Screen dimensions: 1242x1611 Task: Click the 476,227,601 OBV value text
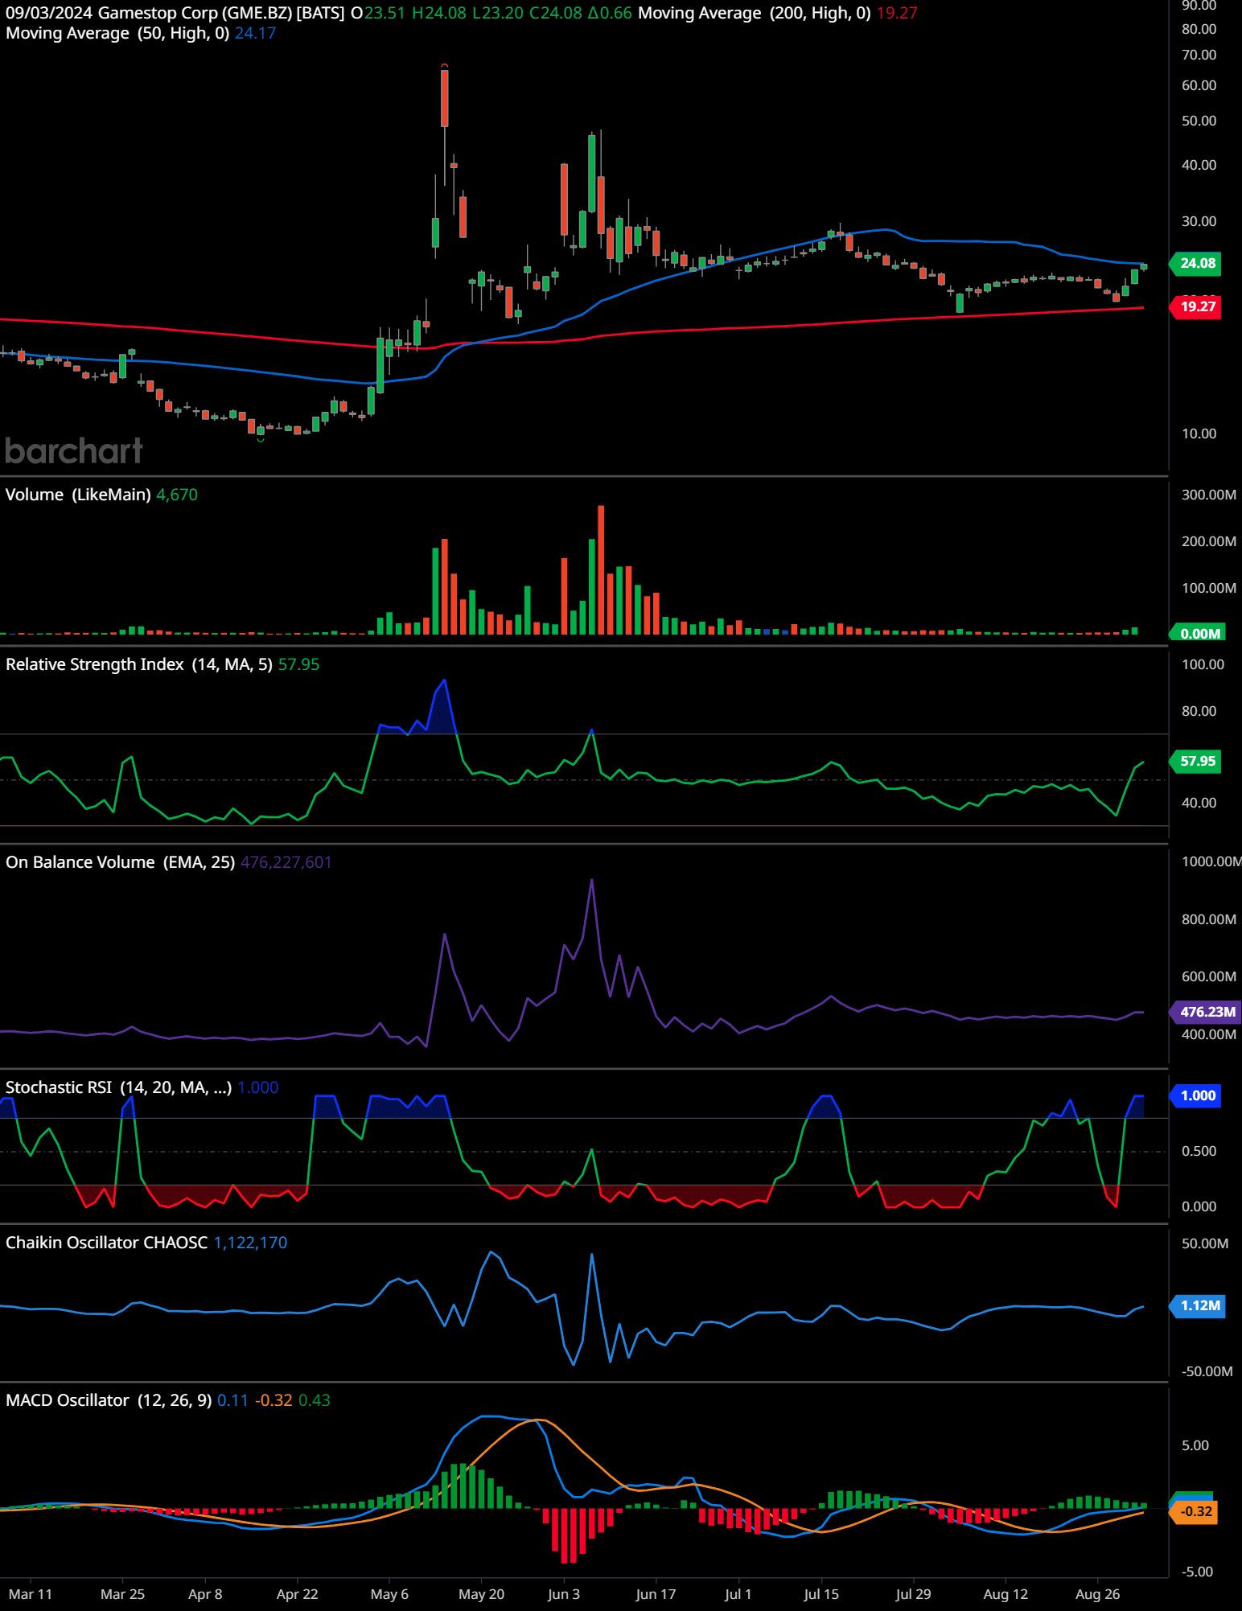286,862
